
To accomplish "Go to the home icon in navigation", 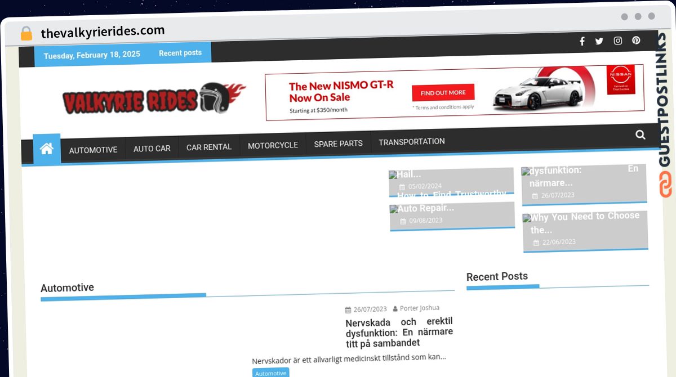I will (47, 149).
